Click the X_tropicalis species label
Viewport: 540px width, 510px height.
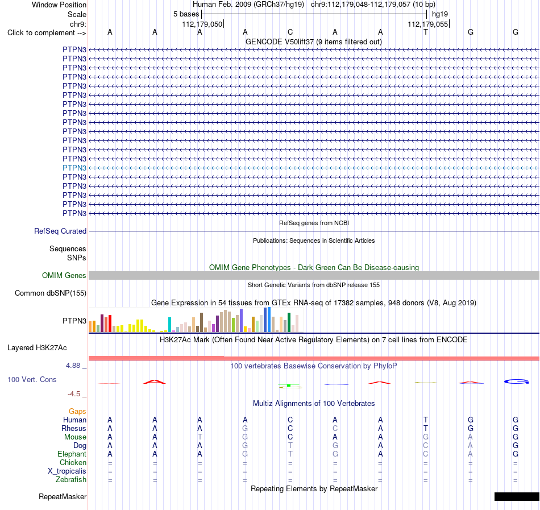67,471
